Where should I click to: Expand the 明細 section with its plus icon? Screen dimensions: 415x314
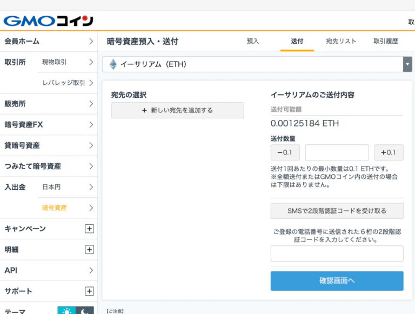click(90, 249)
